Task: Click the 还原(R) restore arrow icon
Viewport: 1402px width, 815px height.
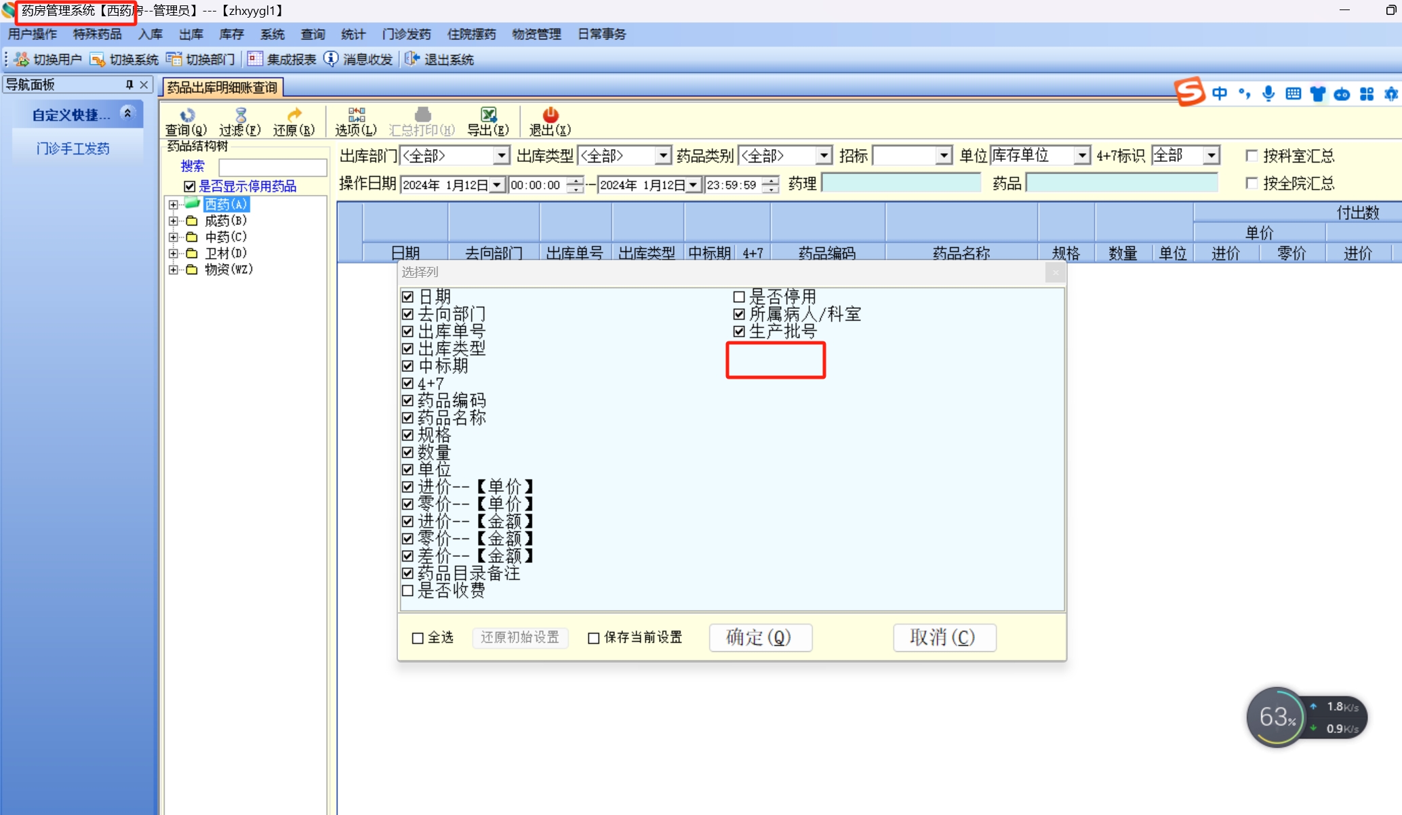Action: tap(294, 115)
